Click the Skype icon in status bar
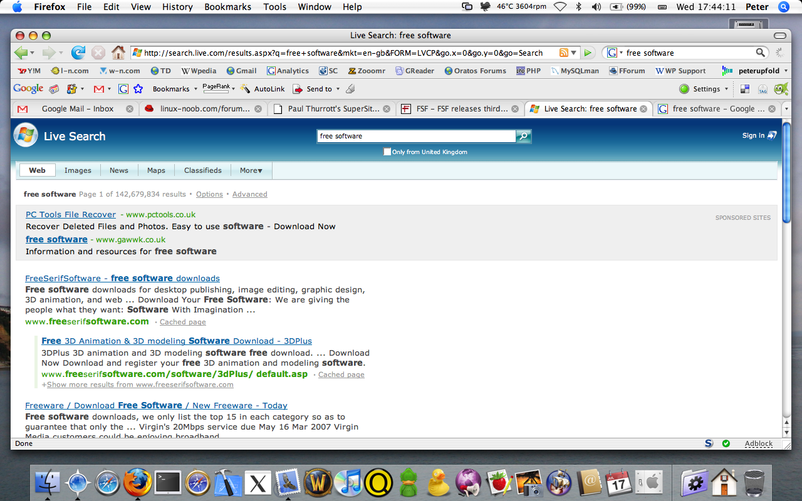This screenshot has height=501, width=802. click(x=709, y=443)
